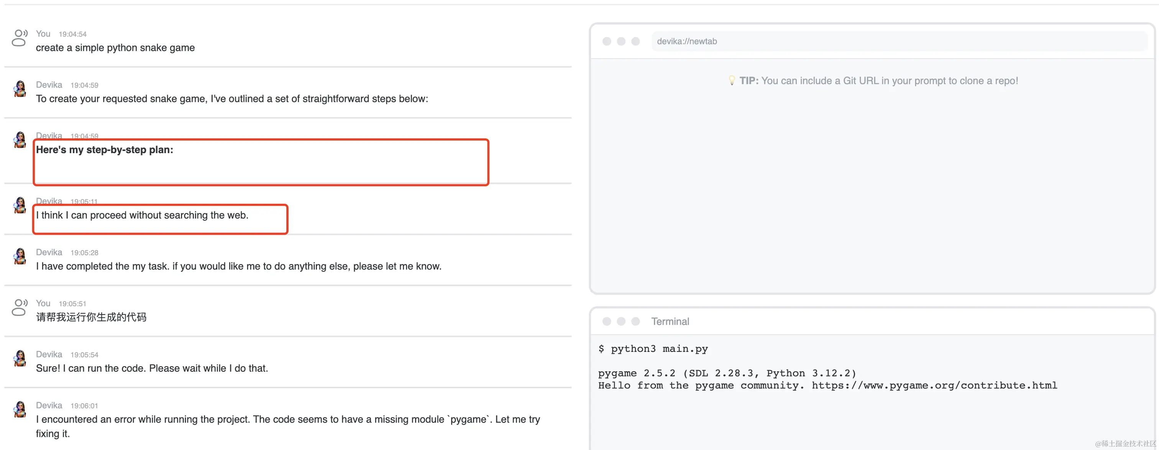
Task: Open the pygame.org contribute link in terminal
Action: click(x=934, y=386)
